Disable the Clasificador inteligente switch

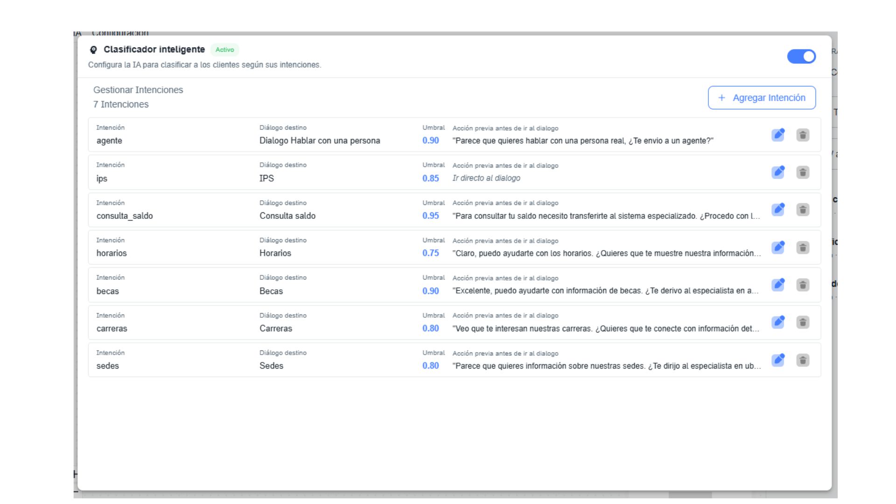click(x=801, y=56)
